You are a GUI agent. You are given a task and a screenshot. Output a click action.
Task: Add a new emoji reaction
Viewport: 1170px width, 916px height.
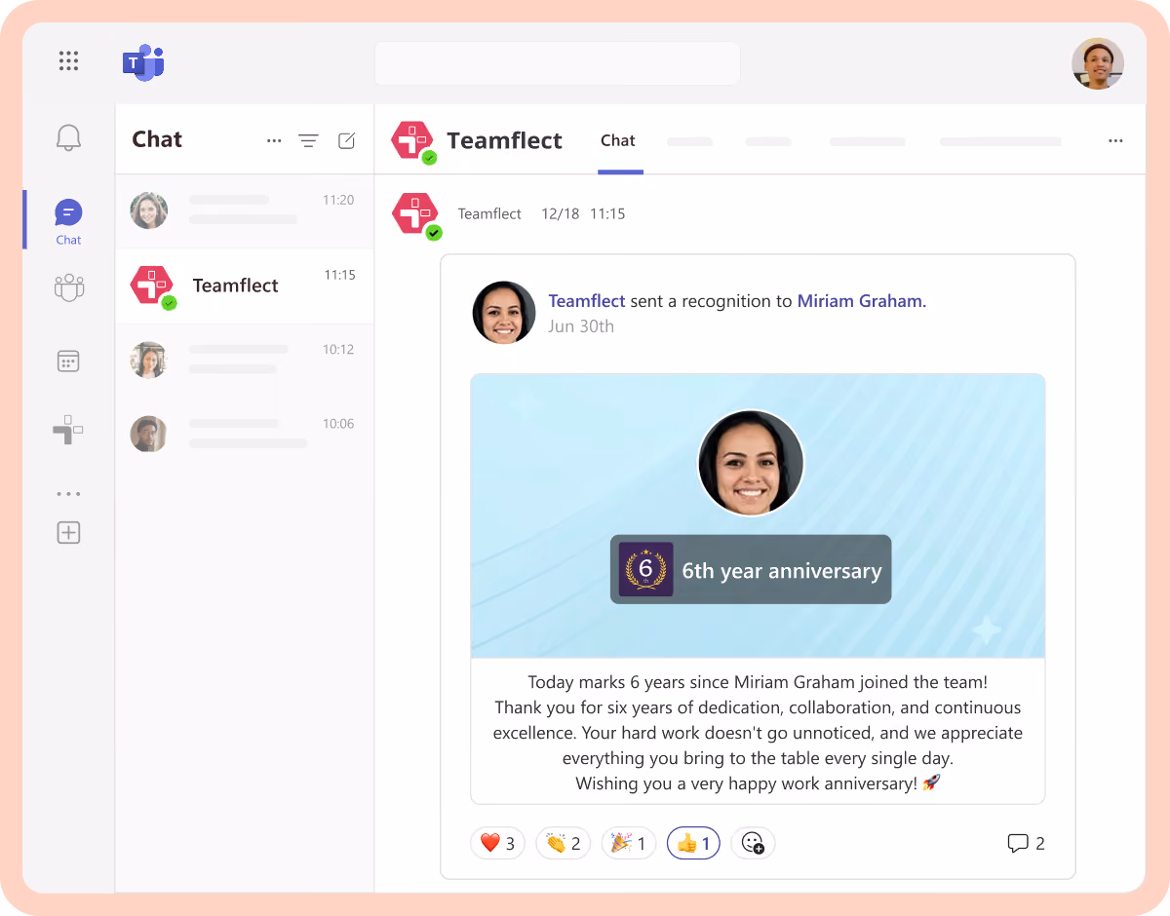point(753,843)
